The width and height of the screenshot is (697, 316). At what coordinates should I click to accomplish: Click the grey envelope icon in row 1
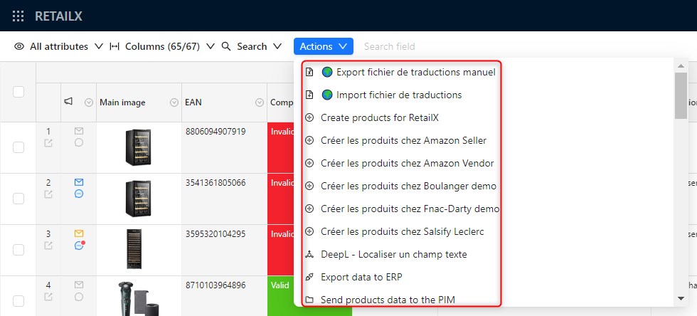pyautogui.click(x=79, y=131)
